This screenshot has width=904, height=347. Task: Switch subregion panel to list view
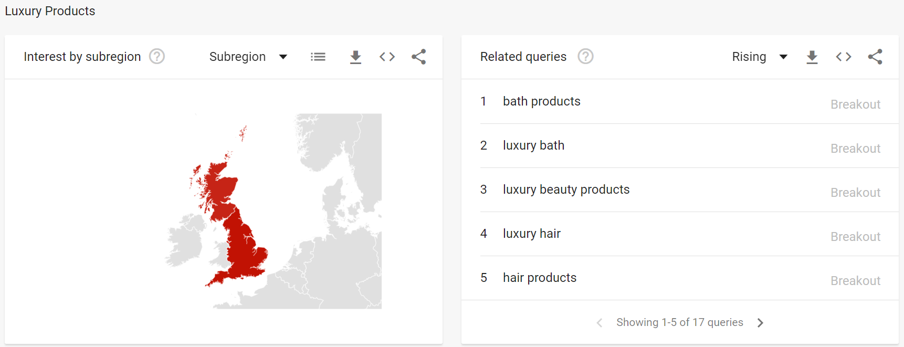[318, 57]
